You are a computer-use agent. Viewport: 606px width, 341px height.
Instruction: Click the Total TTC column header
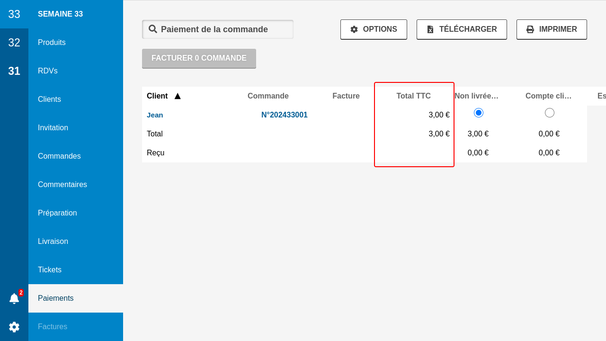coord(413,96)
